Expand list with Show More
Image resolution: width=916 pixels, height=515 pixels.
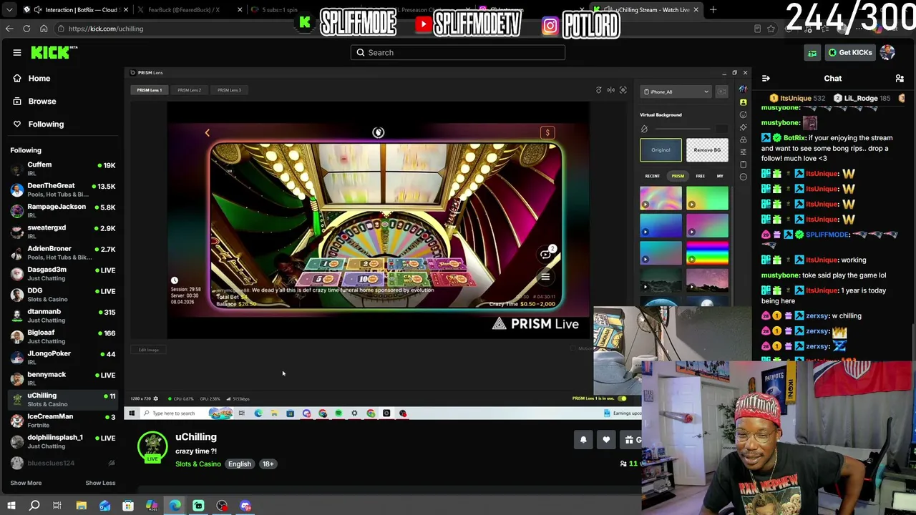coord(26,483)
